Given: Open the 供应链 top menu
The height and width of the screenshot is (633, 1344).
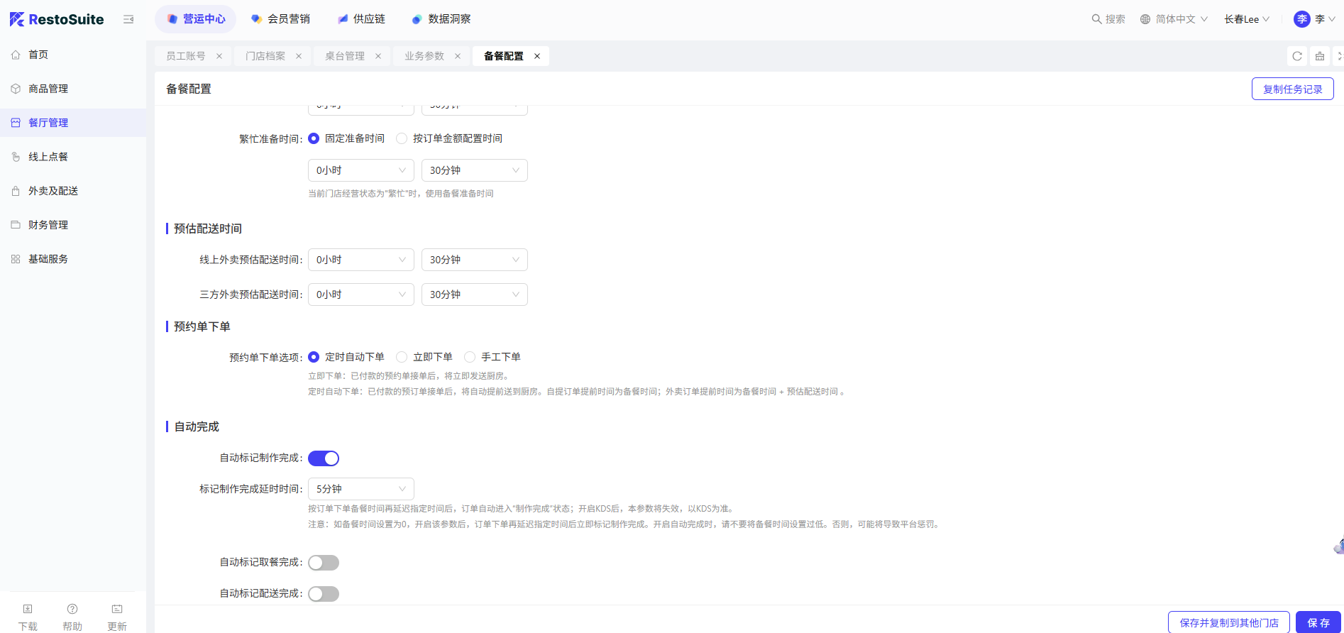Looking at the screenshot, I should click(x=362, y=19).
